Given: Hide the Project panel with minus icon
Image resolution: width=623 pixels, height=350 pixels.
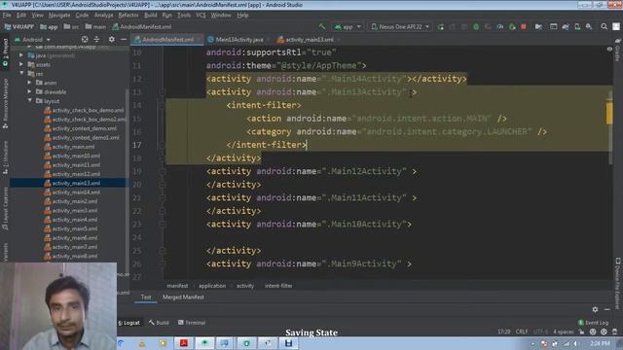Looking at the screenshot, I should tap(124, 39).
